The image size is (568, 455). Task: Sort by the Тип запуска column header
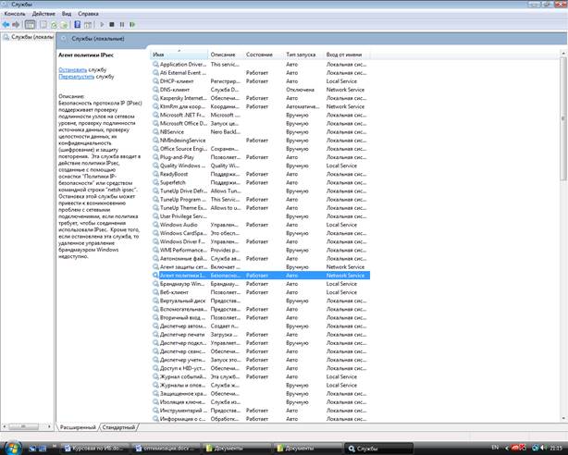[x=303, y=55]
